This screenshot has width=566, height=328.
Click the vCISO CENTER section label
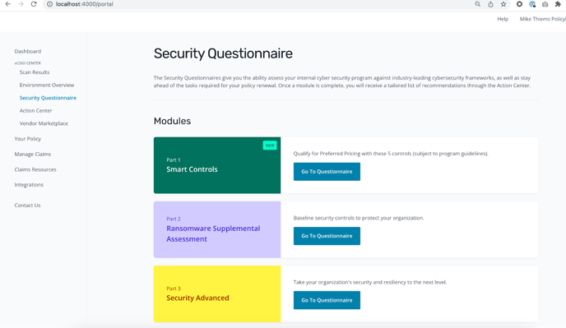tap(27, 63)
